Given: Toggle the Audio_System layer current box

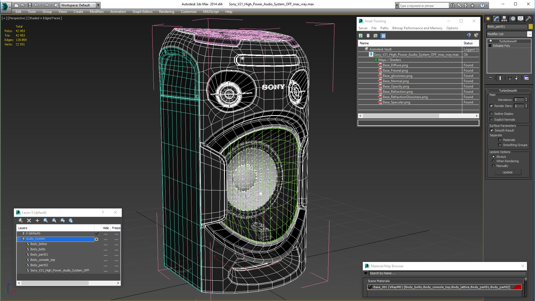Looking at the screenshot, I should [x=97, y=239].
